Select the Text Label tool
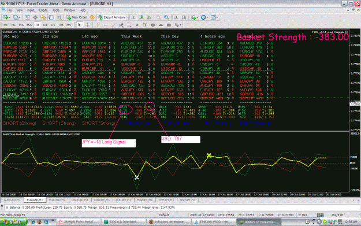361x226 pixels. [145, 25]
